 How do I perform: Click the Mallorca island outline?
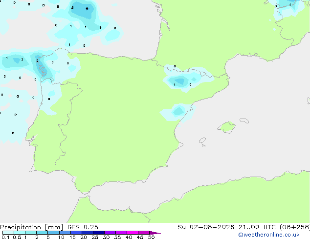pyautogui.click(x=226, y=127)
